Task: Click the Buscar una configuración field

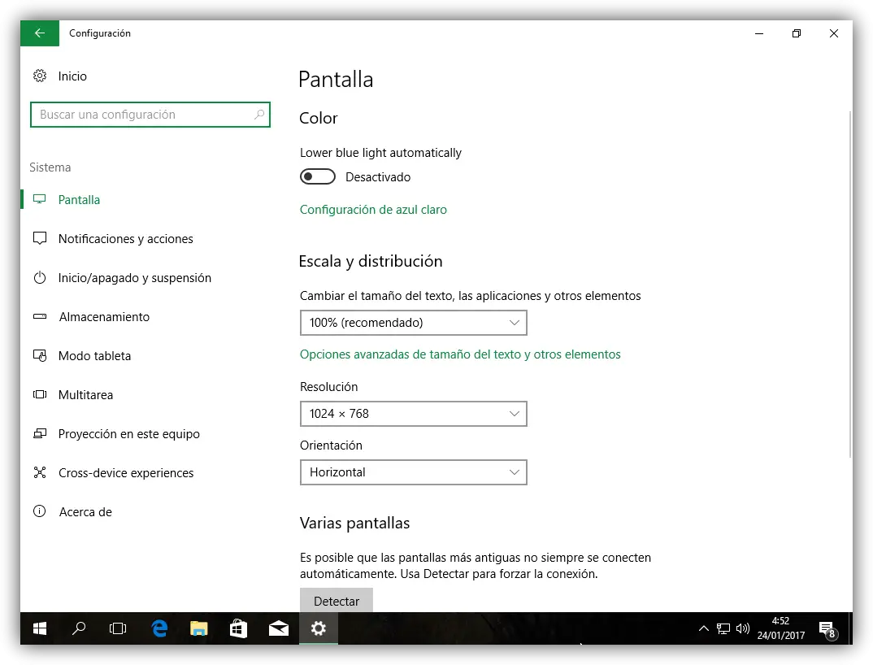Action: pos(150,114)
